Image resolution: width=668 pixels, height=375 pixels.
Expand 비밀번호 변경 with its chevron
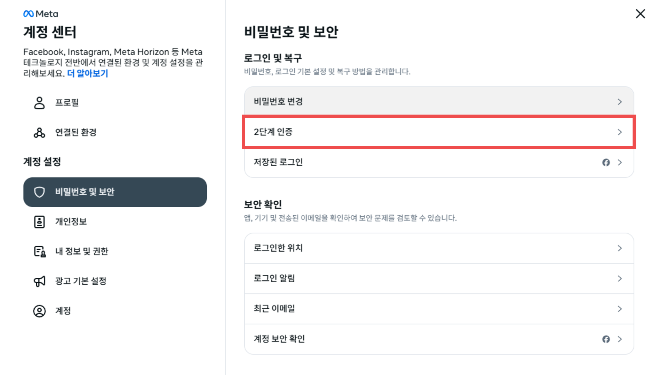(620, 102)
